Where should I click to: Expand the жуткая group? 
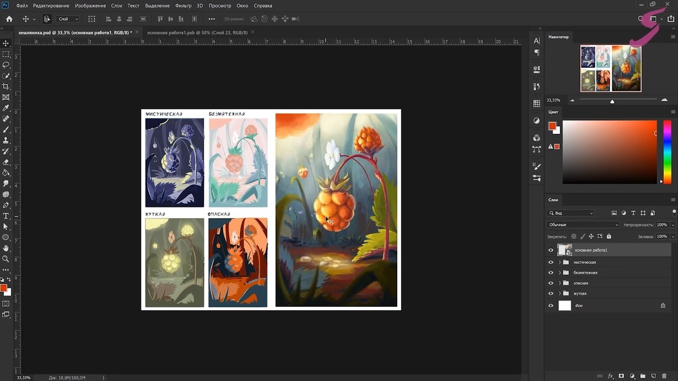click(x=559, y=293)
